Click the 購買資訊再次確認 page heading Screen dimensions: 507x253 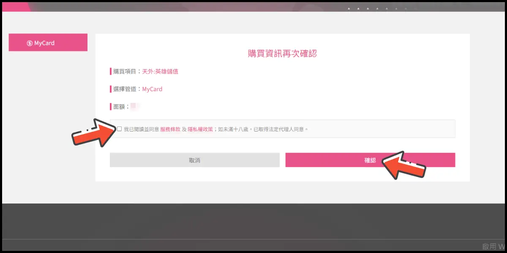tap(282, 54)
